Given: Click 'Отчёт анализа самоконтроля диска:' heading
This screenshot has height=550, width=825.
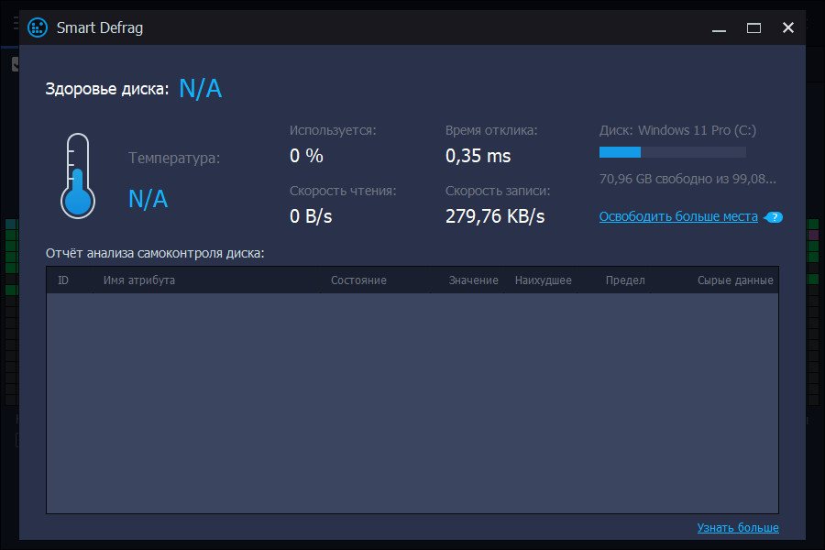Looking at the screenshot, I should 155,253.
